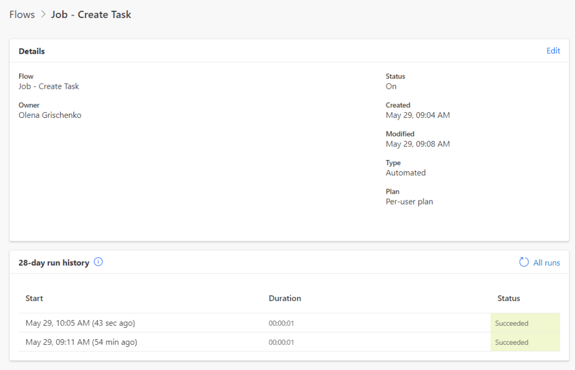Open the May 29, 10:05 AM run
Viewport: 575px width, 370px height.
pos(80,323)
